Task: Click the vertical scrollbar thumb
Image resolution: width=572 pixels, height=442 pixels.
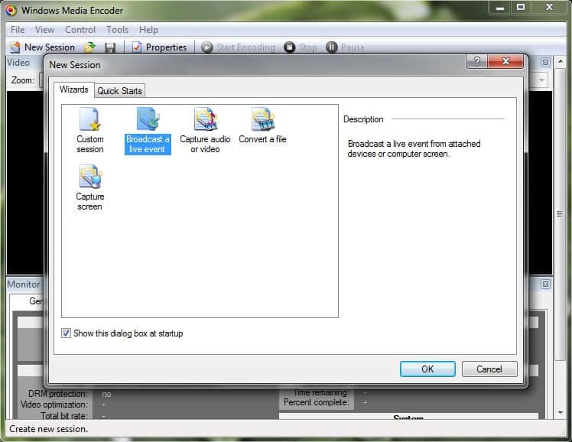Action: [560, 214]
